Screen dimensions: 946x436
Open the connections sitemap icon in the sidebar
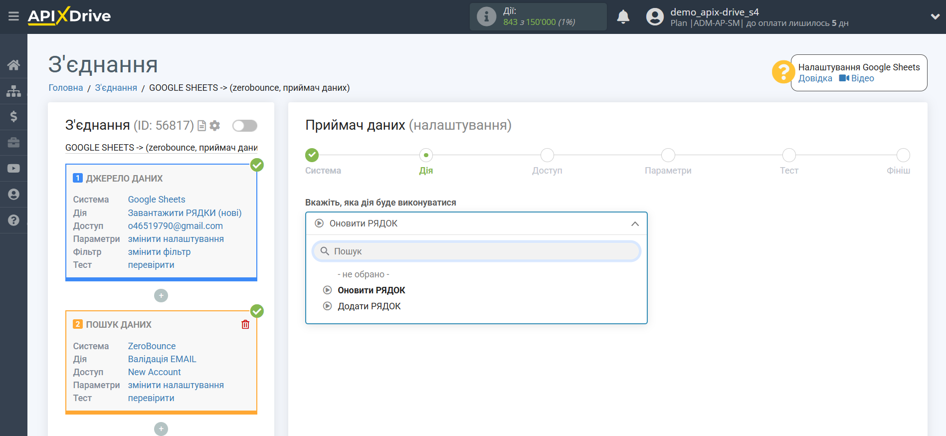pos(13,91)
